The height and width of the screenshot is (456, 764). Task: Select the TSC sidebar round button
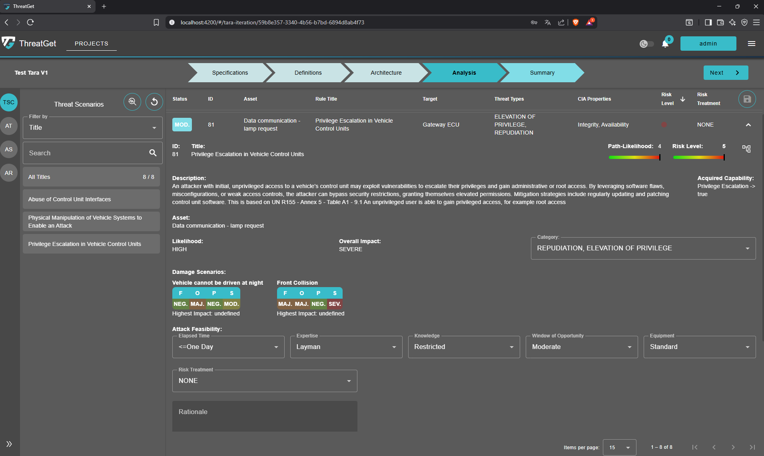click(9, 102)
